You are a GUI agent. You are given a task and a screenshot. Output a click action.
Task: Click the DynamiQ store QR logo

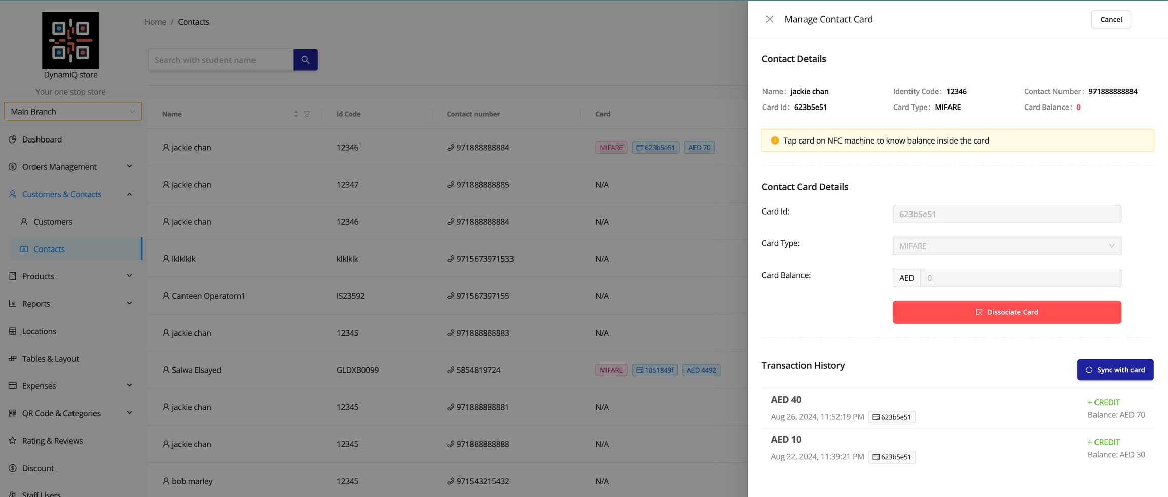pos(70,41)
